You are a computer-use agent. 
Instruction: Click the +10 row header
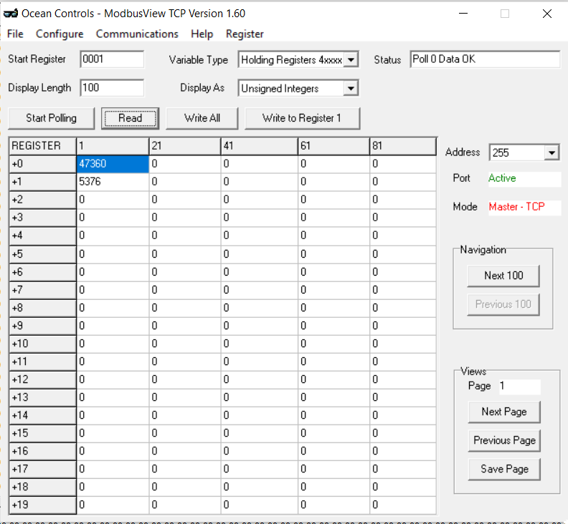pos(43,344)
